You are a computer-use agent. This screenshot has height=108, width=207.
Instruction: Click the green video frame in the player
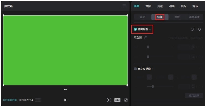[x=65, y=50]
